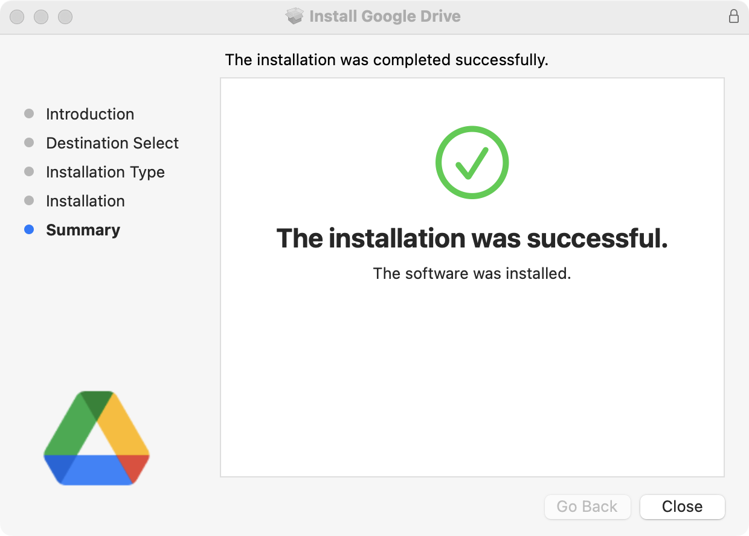Click the blue dot beside Summary

point(28,229)
